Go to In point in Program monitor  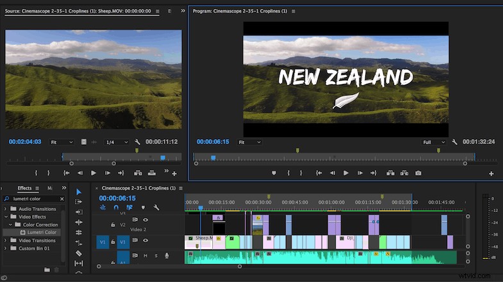click(x=318, y=173)
